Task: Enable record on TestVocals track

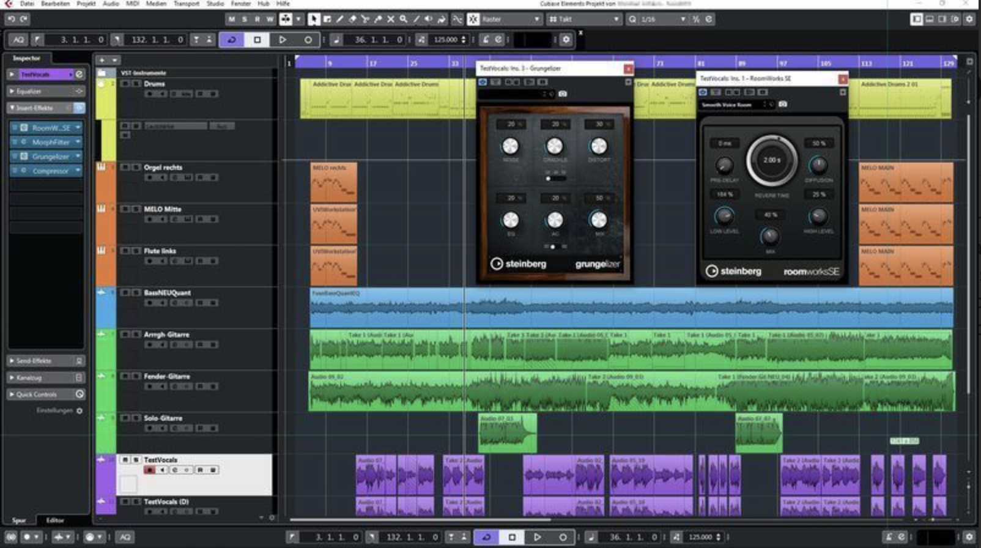Action: (x=149, y=470)
